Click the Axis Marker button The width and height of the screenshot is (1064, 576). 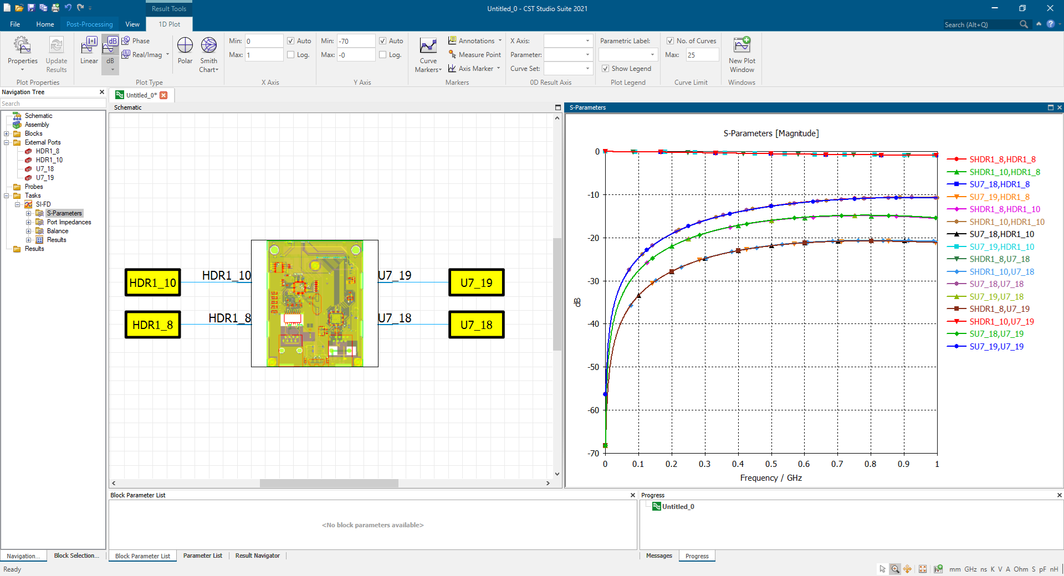[475, 69]
